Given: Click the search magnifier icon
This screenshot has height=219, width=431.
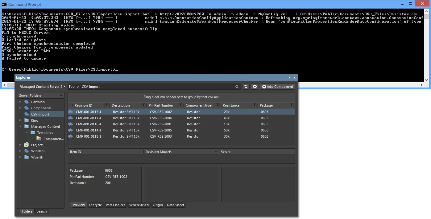Looking at the screenshot, I should point(237,87).
